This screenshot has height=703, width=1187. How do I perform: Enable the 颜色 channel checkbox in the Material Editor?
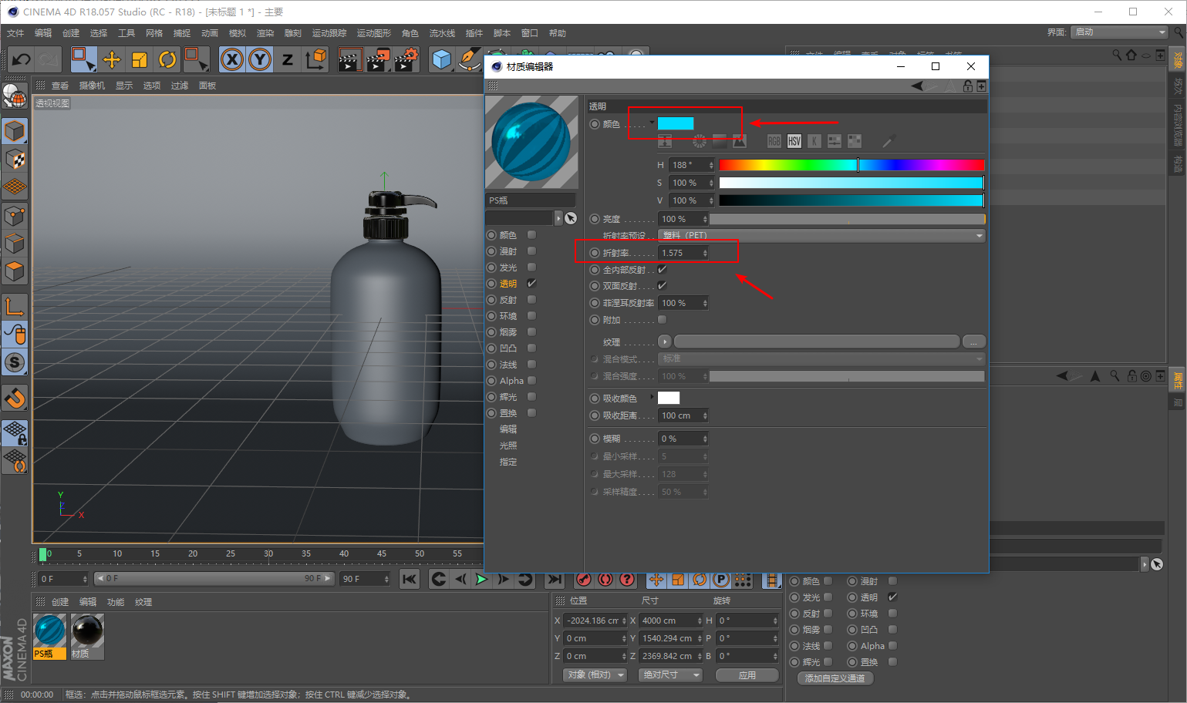(531, 235)
